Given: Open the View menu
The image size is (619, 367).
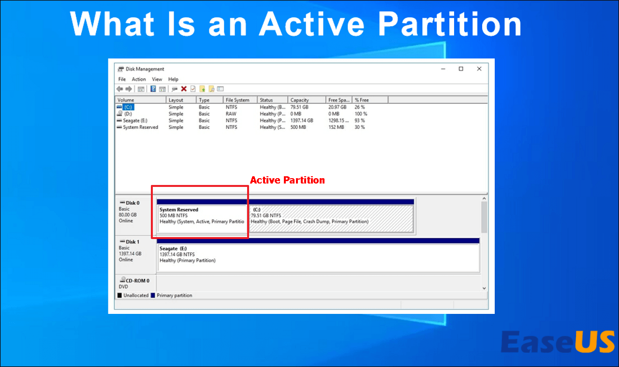Looking at the screenshot, I should [157, 79].
